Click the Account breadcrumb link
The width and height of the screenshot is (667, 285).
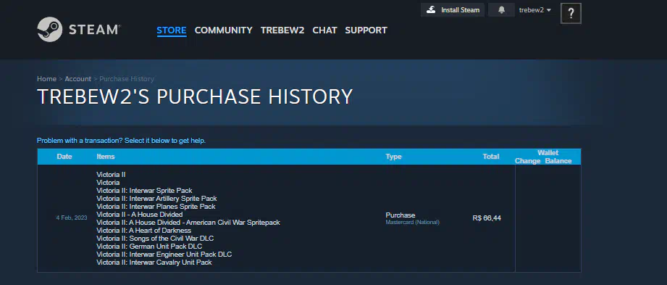tap(77, 79)
